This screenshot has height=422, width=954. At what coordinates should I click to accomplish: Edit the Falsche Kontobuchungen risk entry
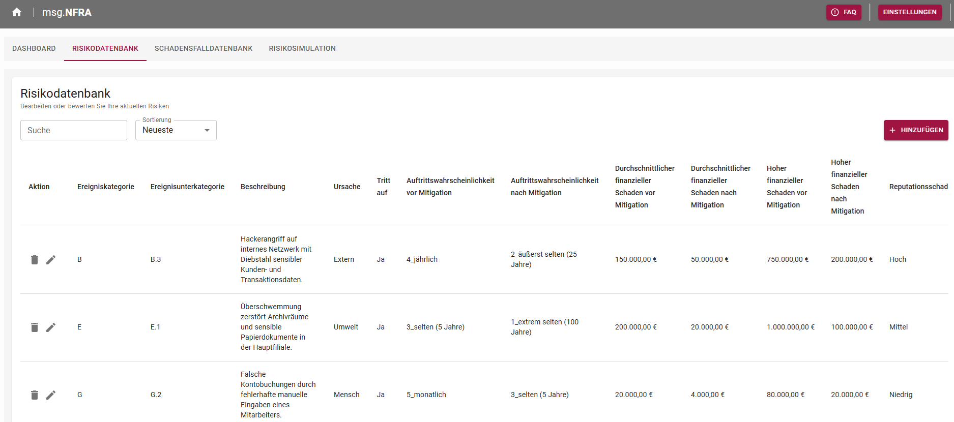(51, 395)
